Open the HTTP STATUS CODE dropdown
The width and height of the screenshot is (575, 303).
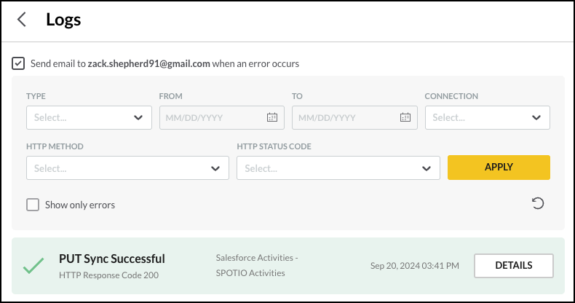(x=338, y=168)
